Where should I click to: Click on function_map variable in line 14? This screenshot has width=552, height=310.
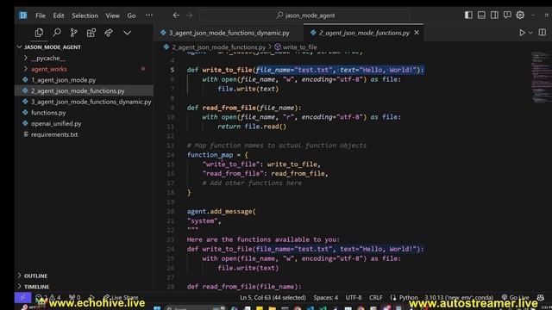pyautogui.click(x=210, y=155)
